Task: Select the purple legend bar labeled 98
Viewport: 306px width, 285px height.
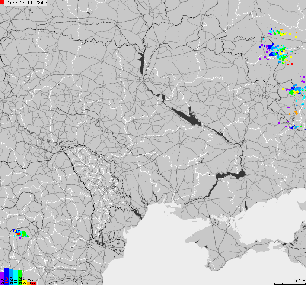Action: (2, 278)
